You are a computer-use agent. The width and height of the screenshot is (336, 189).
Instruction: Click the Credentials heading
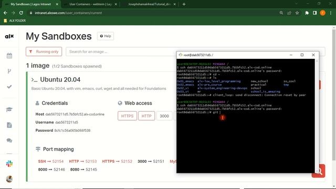[x=55, y=103]
